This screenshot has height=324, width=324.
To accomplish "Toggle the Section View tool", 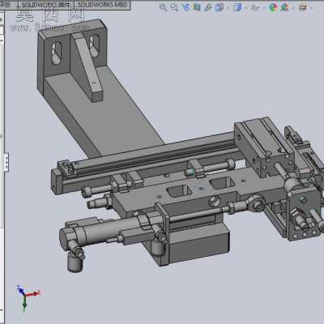I will click(197, 7).
